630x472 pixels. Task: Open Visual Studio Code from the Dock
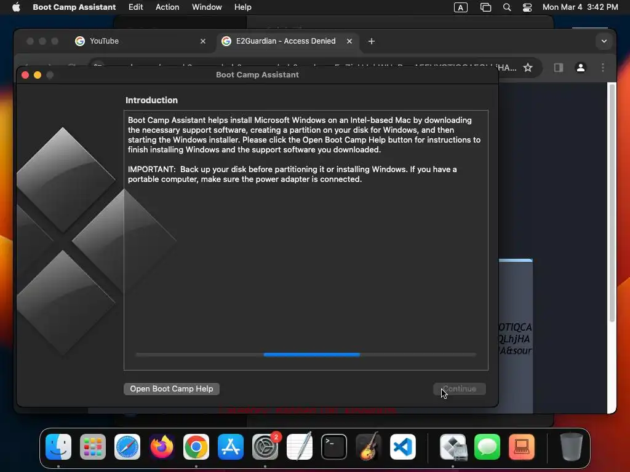(402, 447)
